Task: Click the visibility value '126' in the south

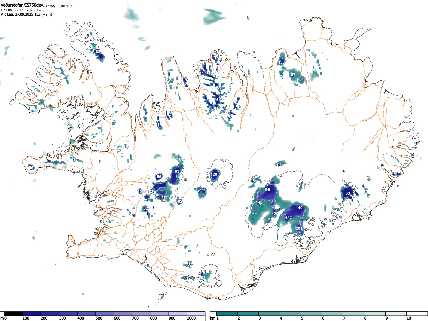Action: click(190, 278)
